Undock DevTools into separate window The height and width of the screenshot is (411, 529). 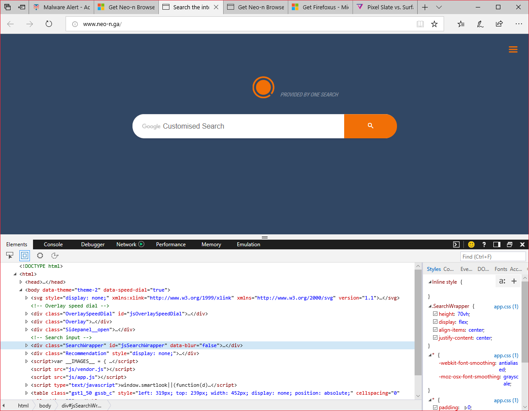click(510, 244)
